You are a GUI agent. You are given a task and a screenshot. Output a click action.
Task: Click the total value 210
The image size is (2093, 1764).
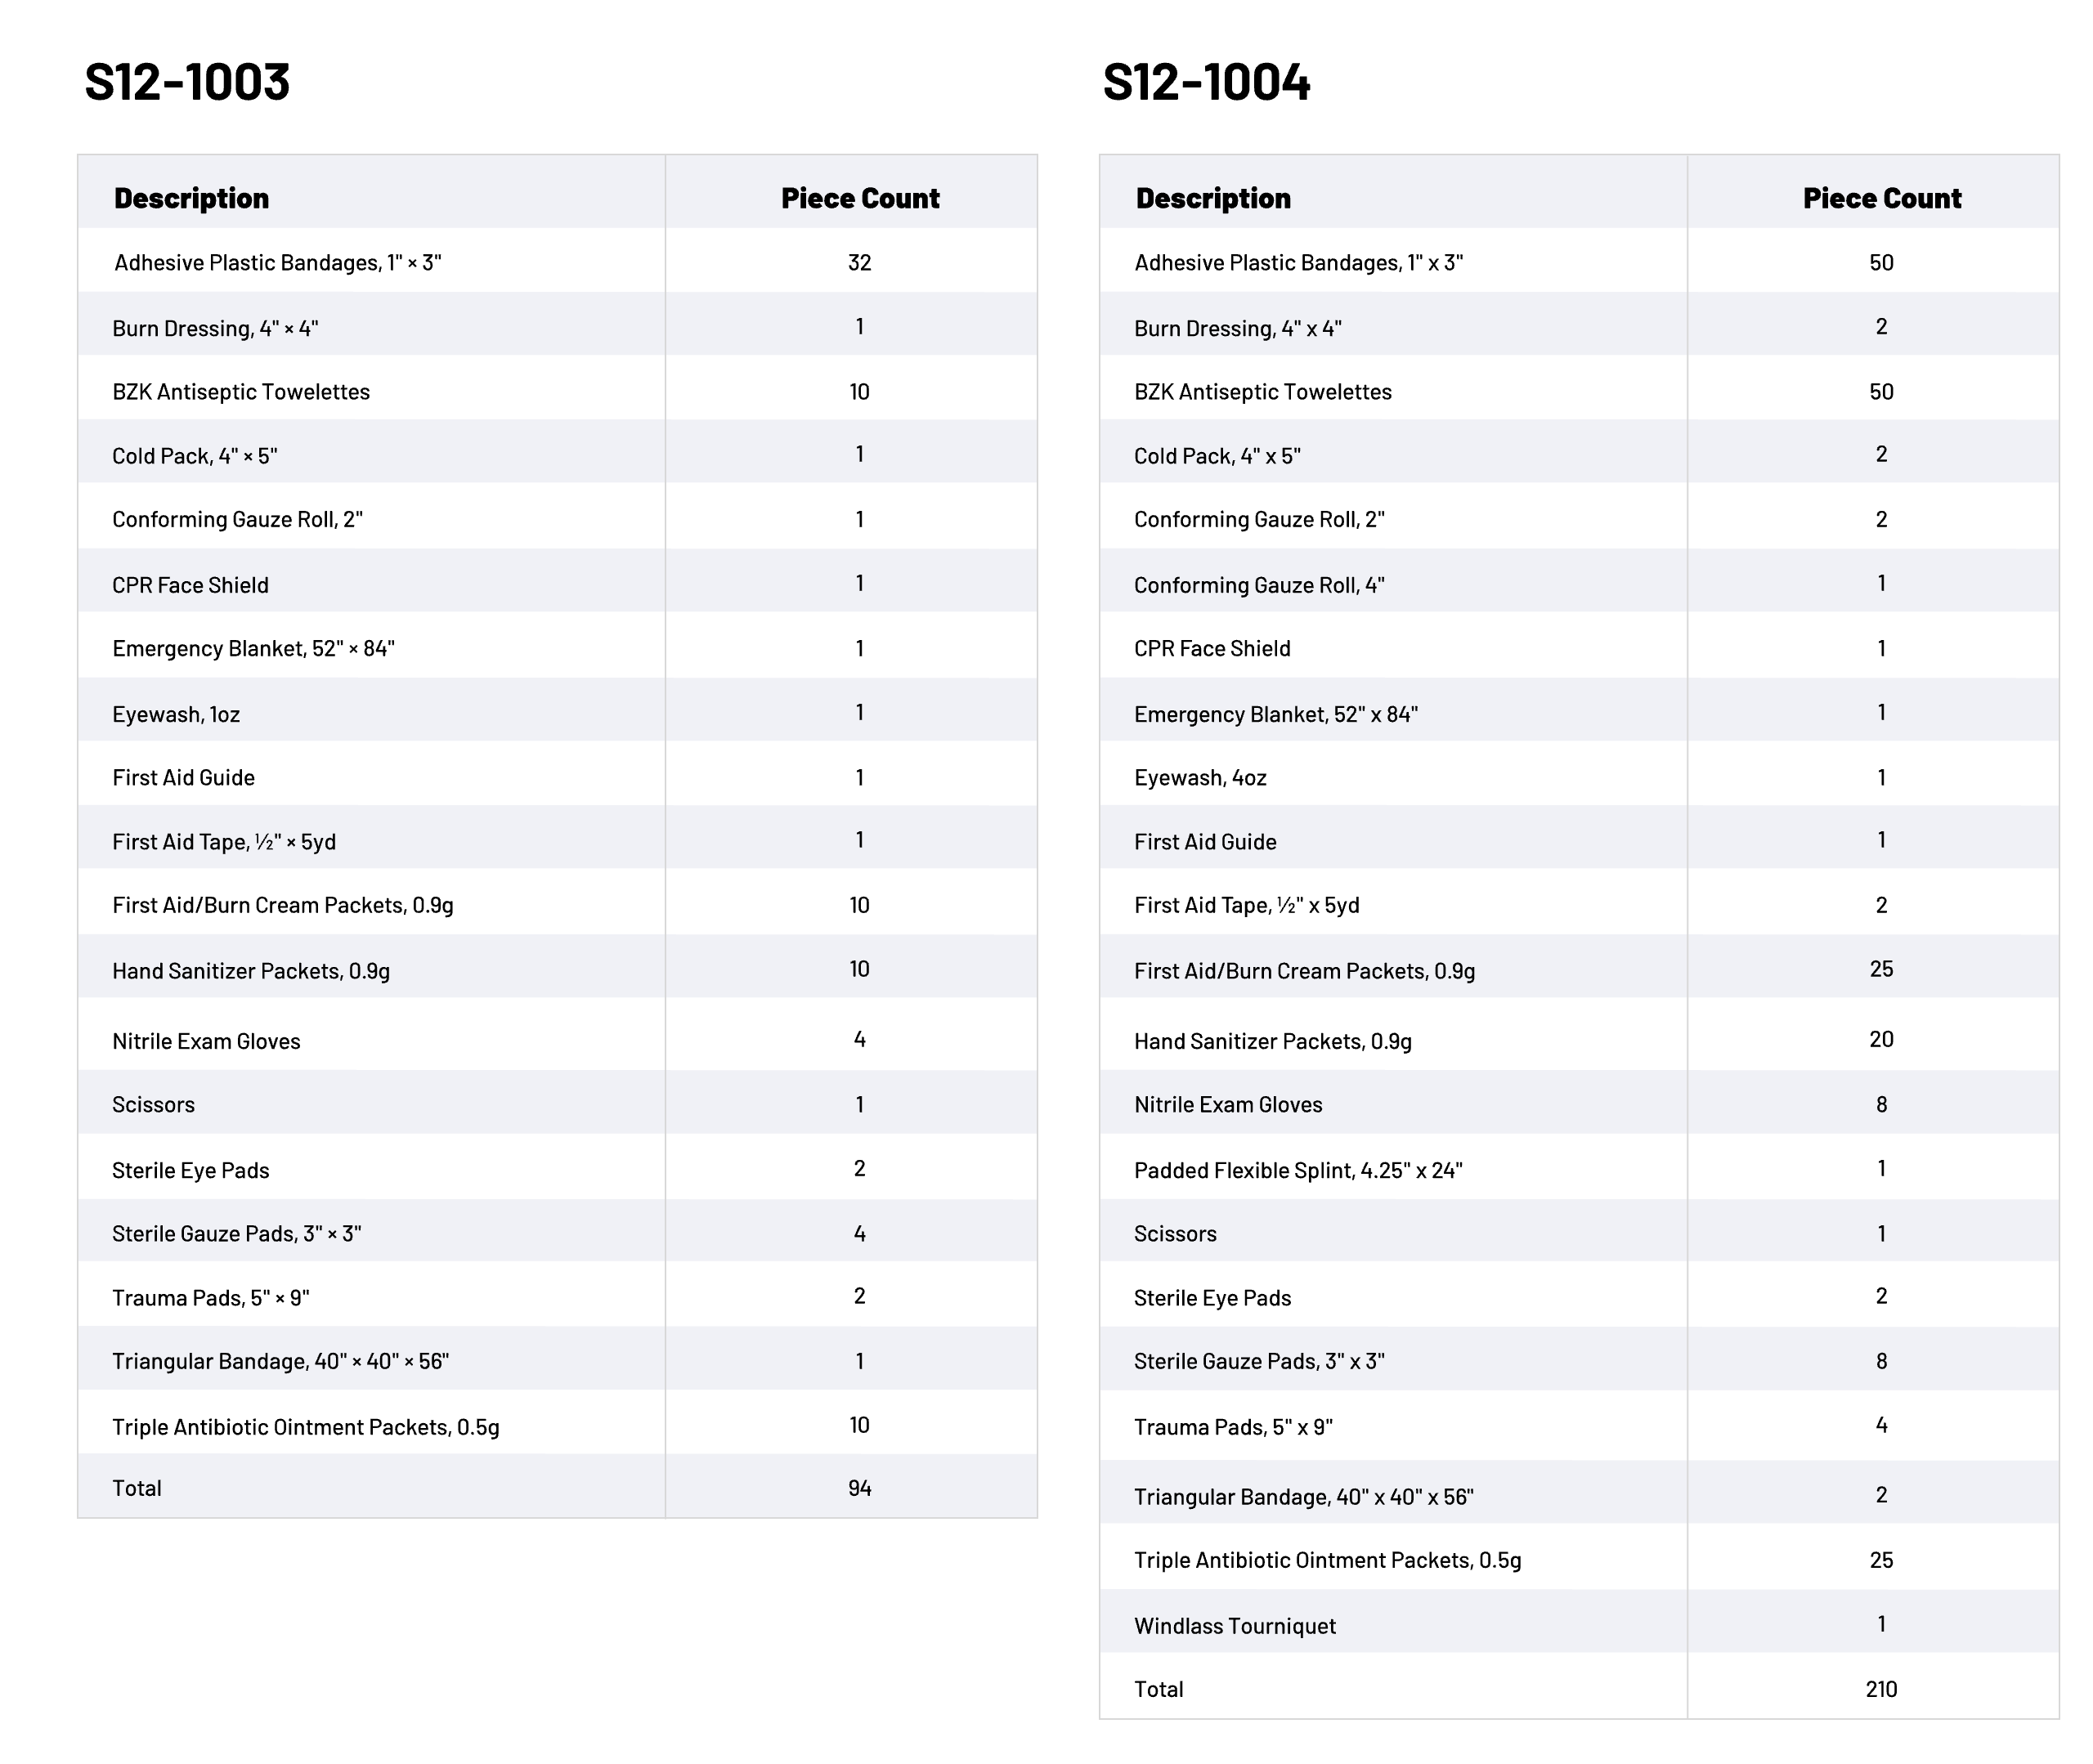point(1881,1689)
